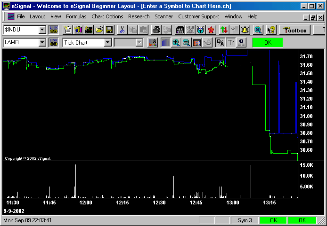Toggle the Q quotes display button
Viewport: 327px width, 226px height.
coord(241,42)
